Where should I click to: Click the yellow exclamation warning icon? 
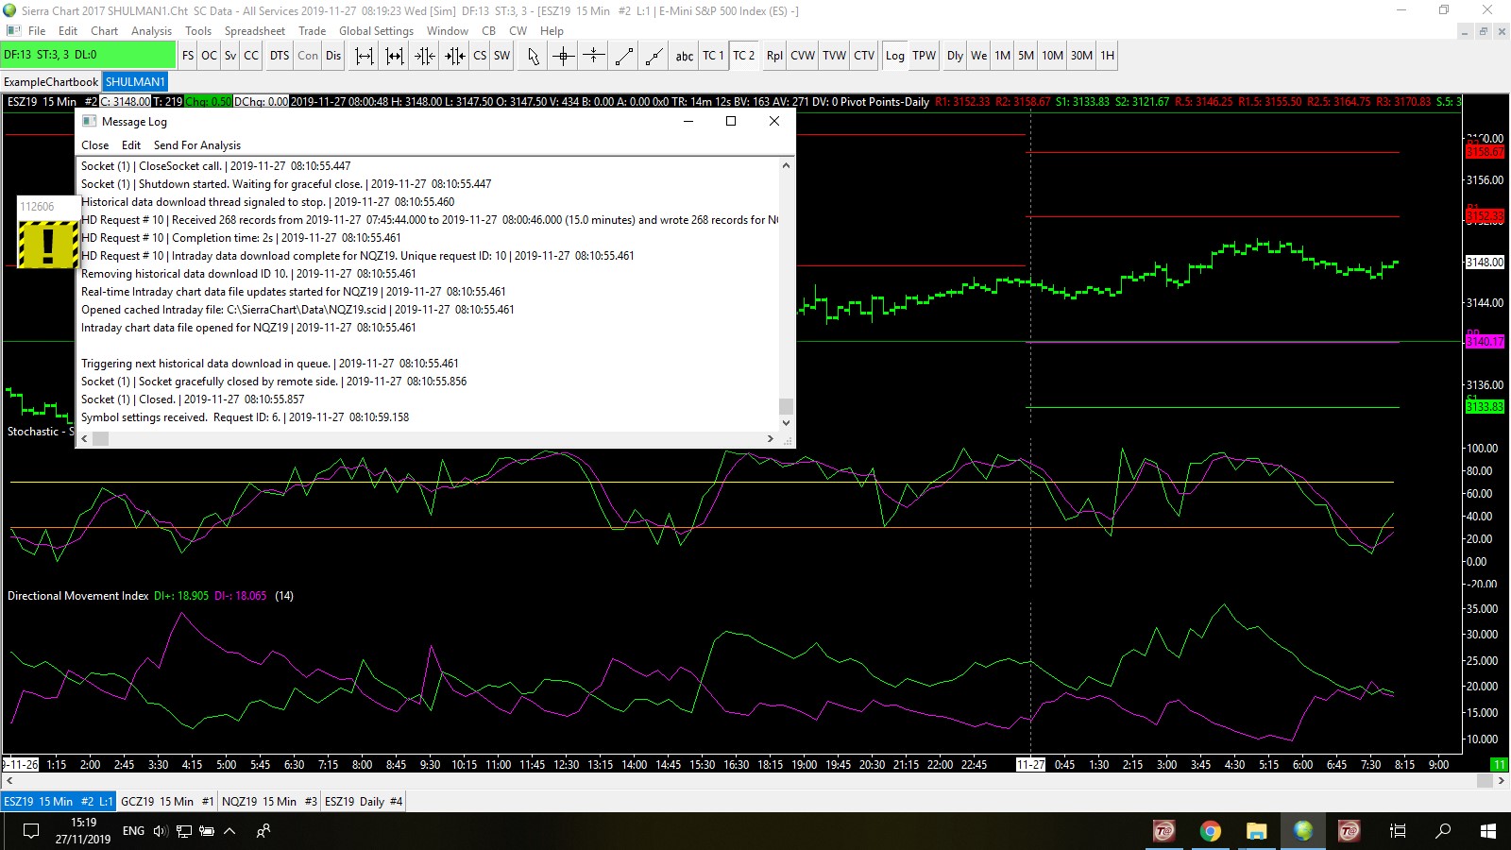47,245
